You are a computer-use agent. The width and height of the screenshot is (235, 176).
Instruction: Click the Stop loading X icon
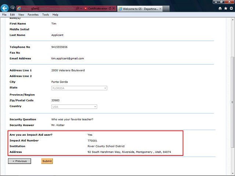[113, 8]
